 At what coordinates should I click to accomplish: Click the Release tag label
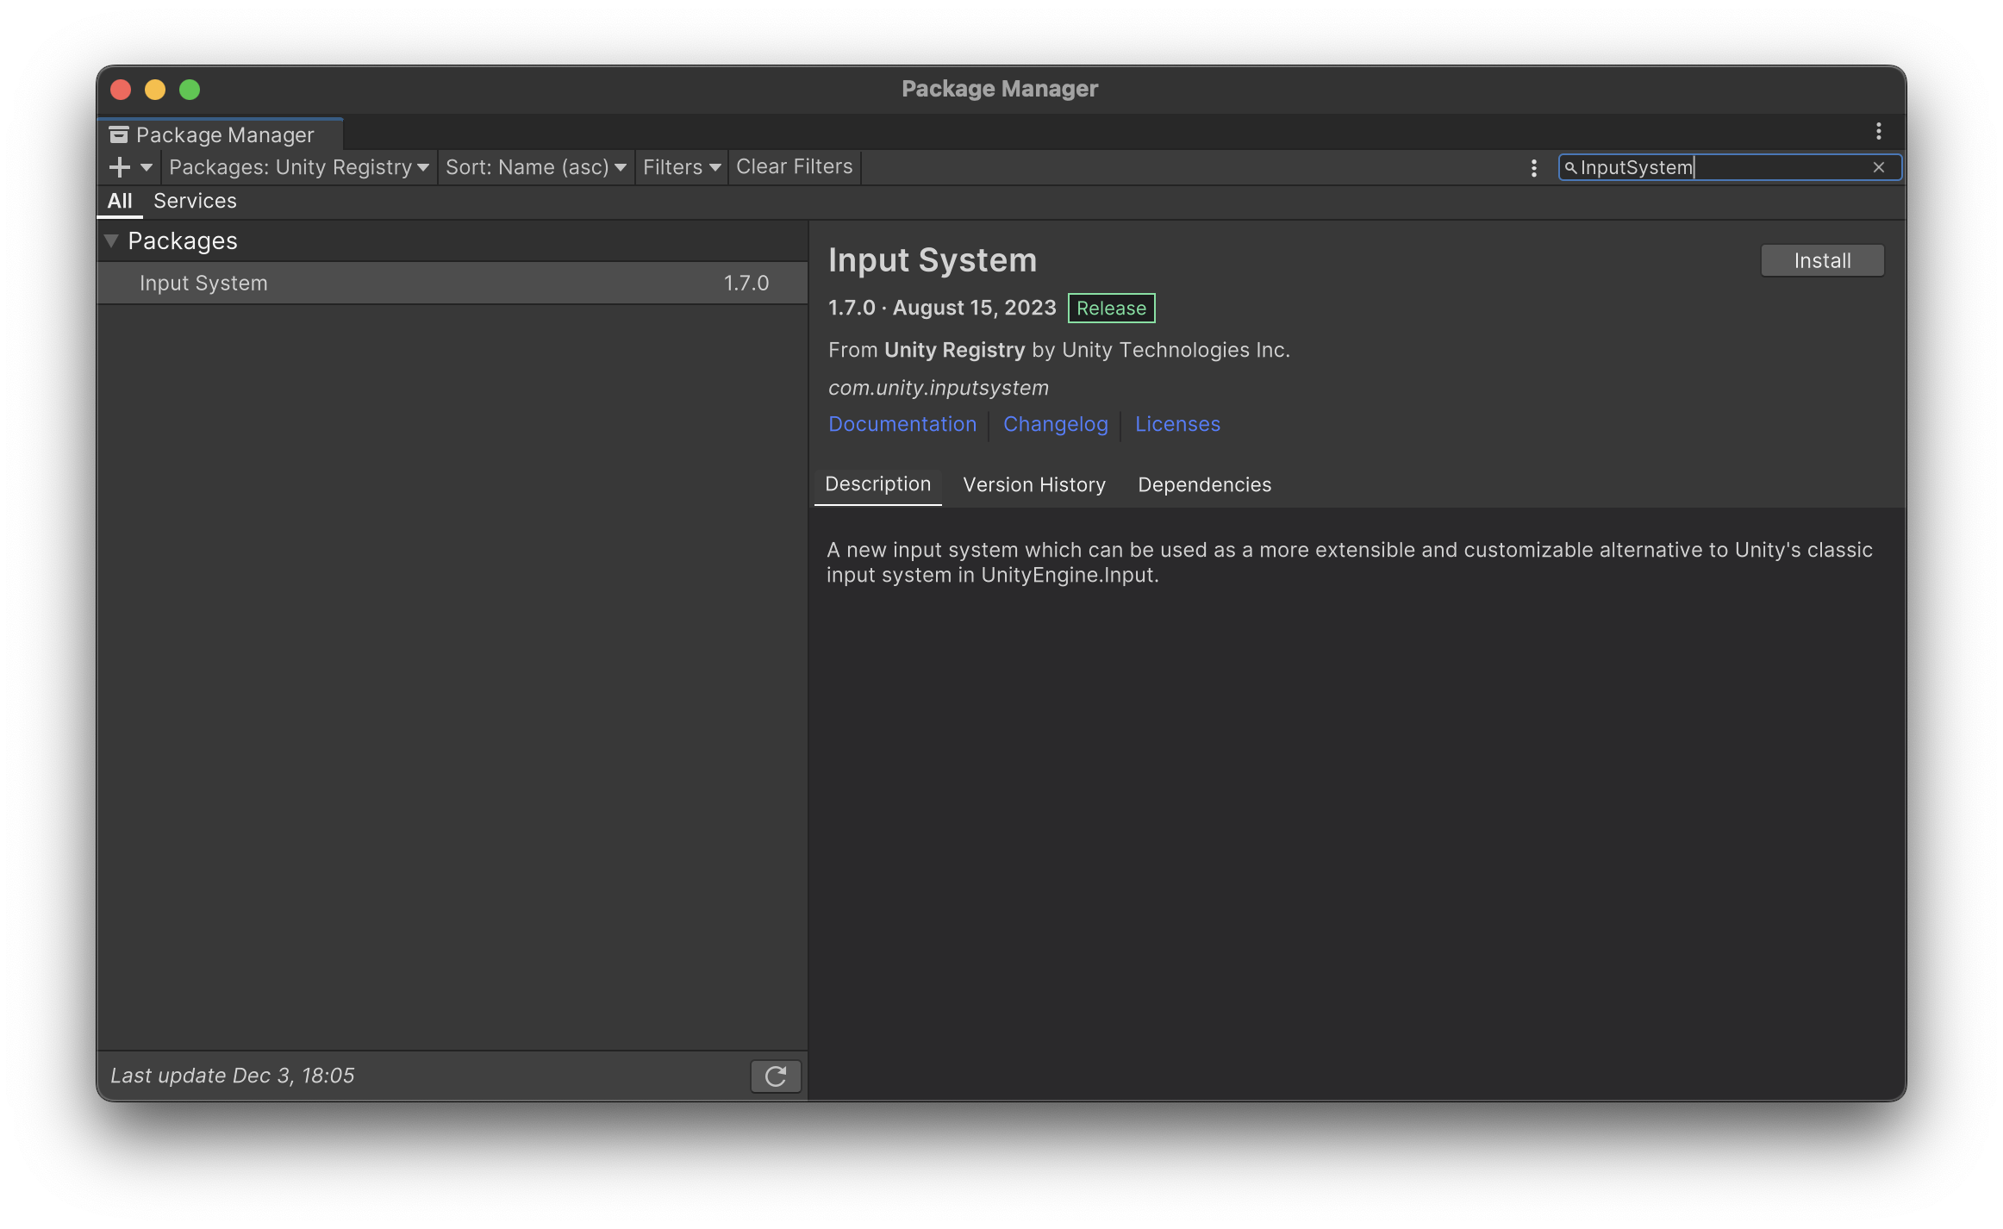(x=1111, y=308)
